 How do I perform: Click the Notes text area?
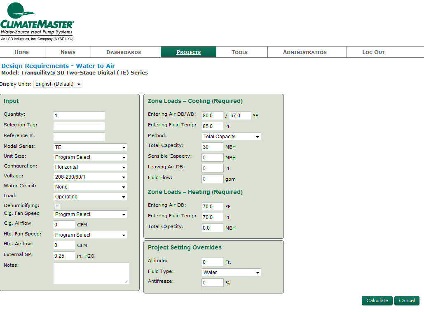click(x=91, y=273)
